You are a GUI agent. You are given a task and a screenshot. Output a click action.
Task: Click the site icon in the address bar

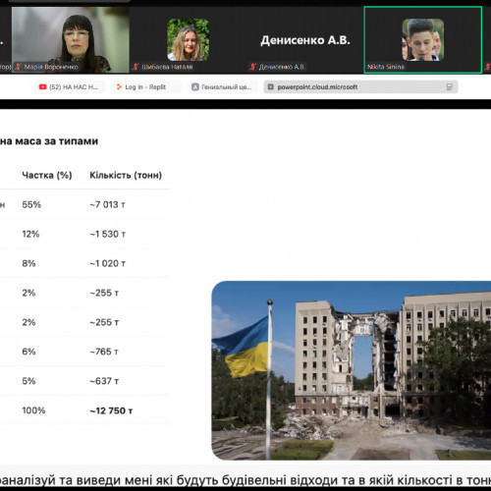(271, 87)
